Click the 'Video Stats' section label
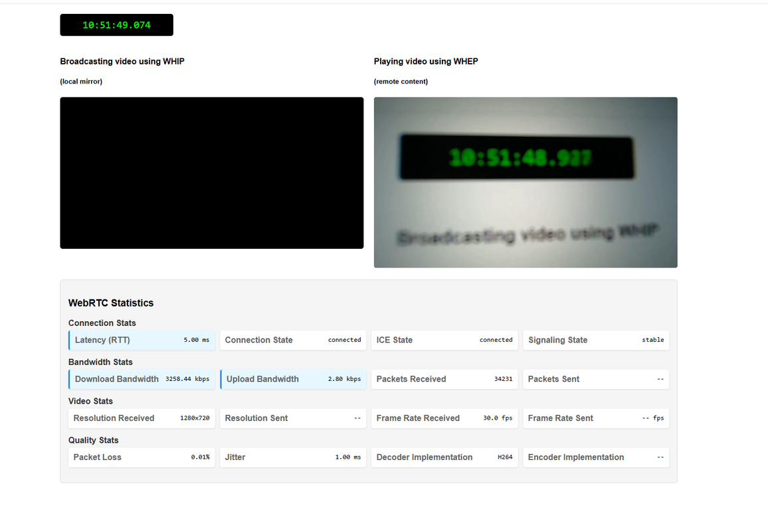The width and height of the screenshot is (768, 531). (90, 402)
